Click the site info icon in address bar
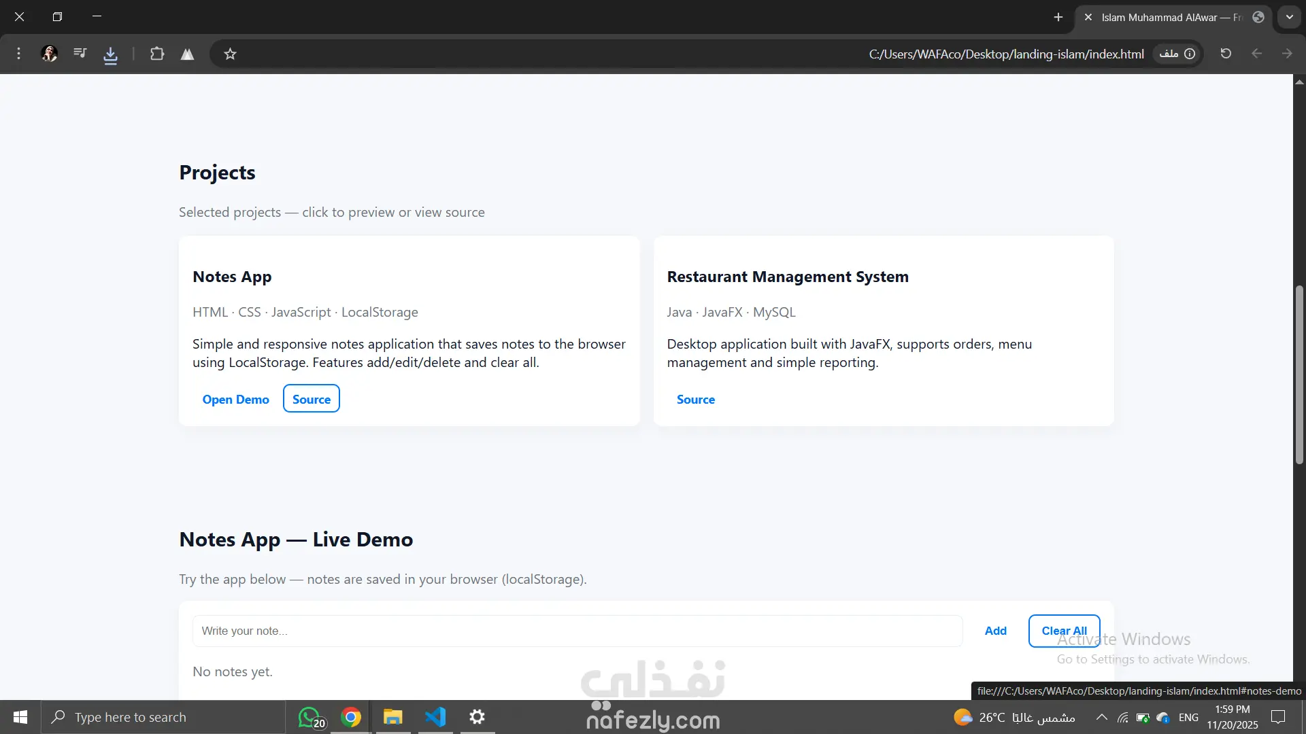Viewport: 1306px width, 734px height. [x=1190, y=54]
